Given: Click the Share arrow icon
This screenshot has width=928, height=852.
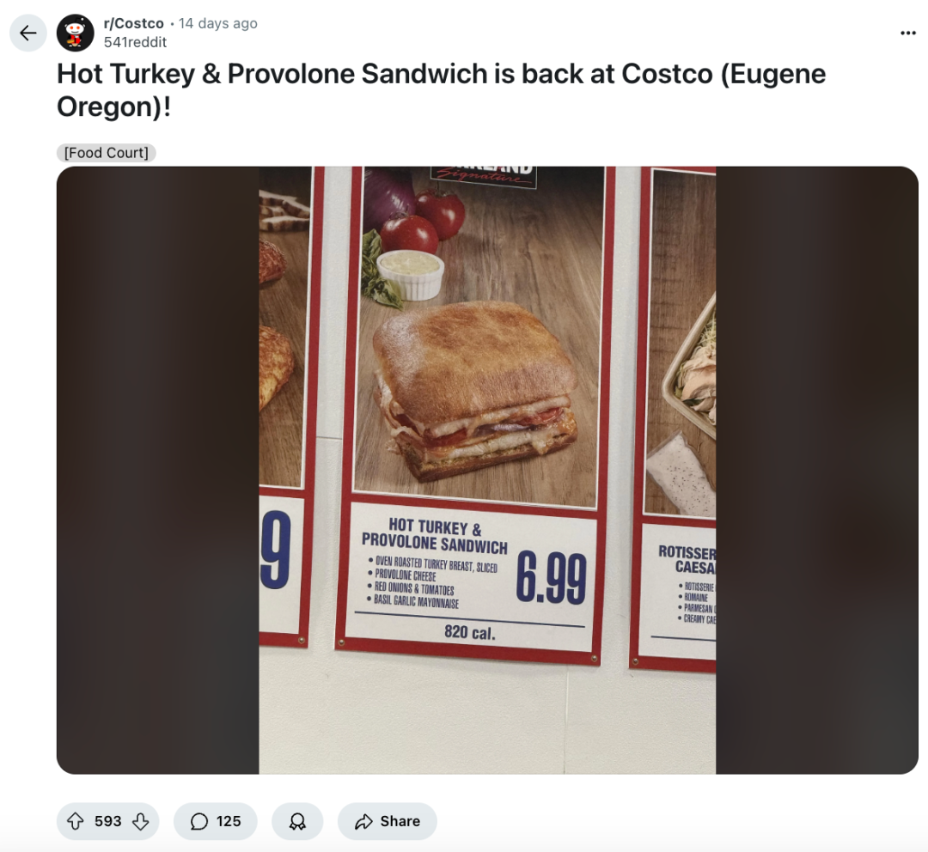Looking at the screenshot, I should 363,821.
